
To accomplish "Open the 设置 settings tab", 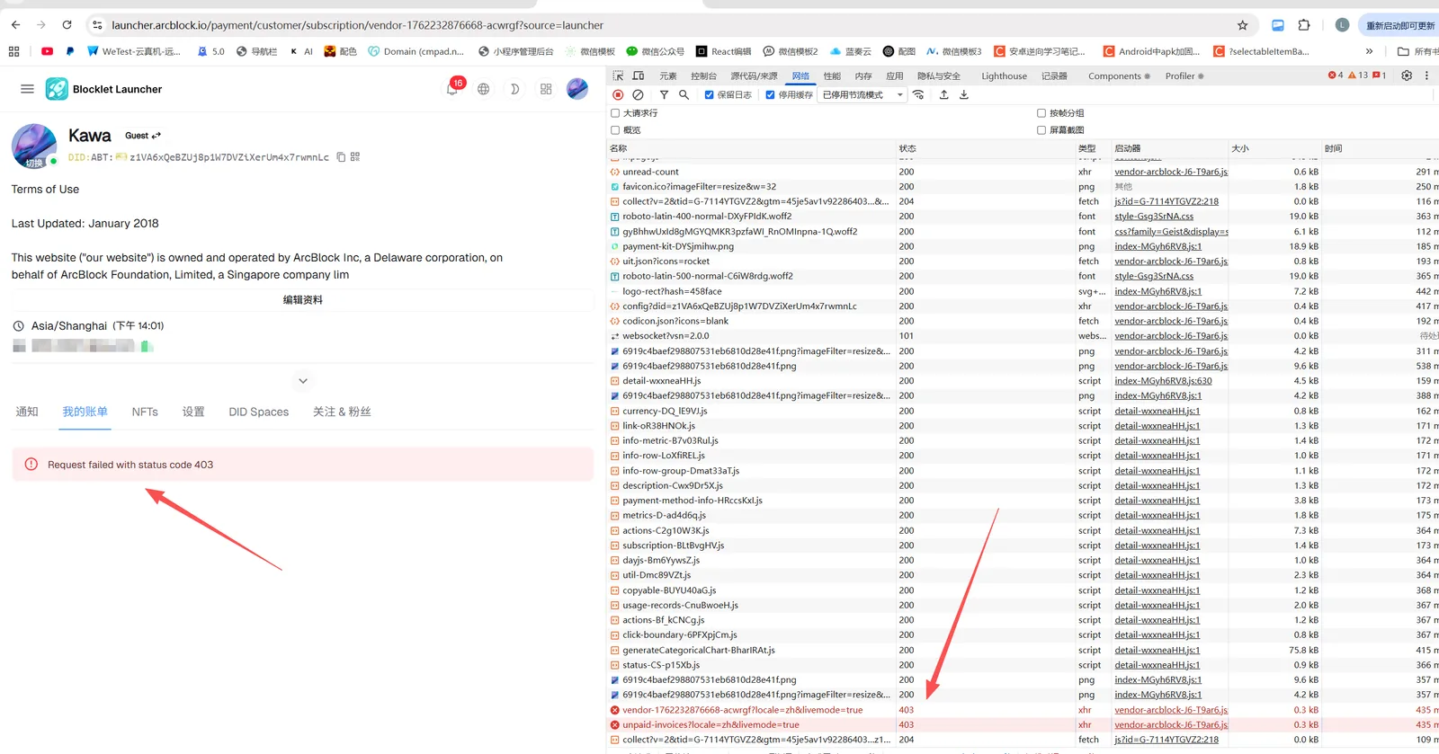I will pyautogui.click(x=193, y=412).
